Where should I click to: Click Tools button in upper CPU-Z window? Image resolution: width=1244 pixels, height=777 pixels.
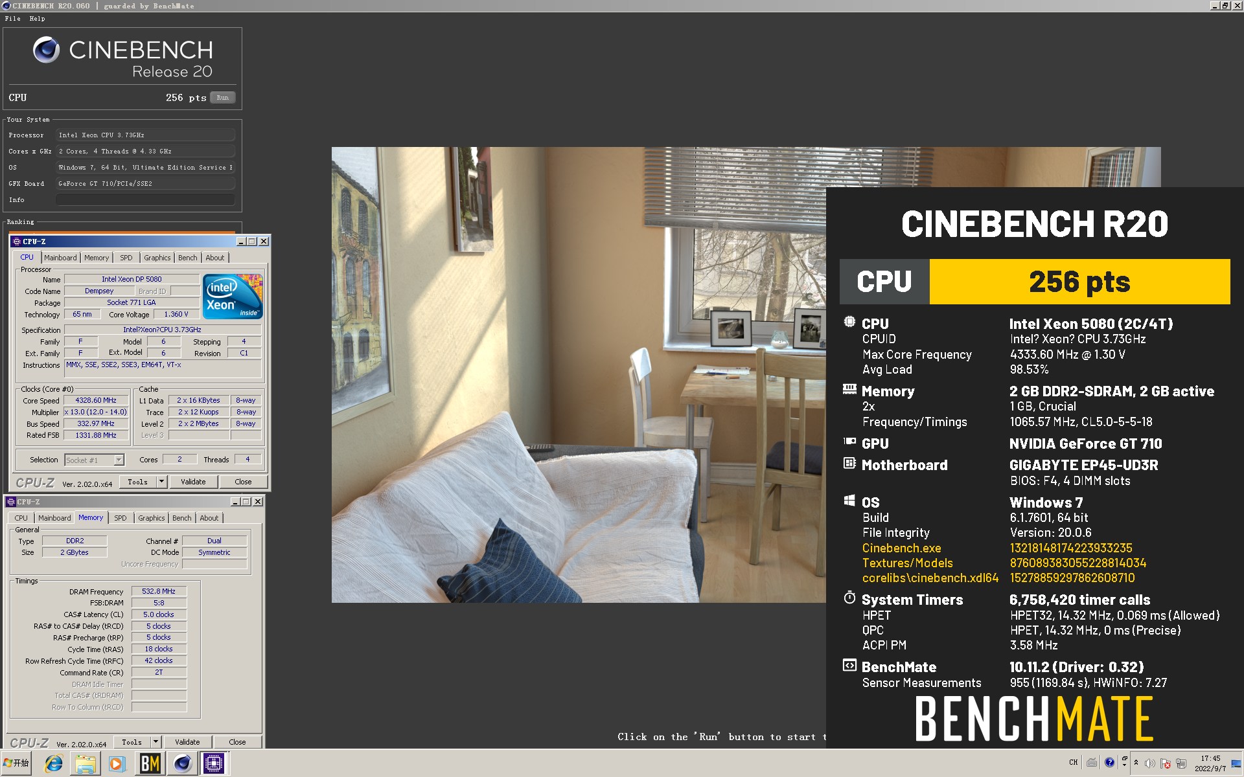click(x=138, y=482)
